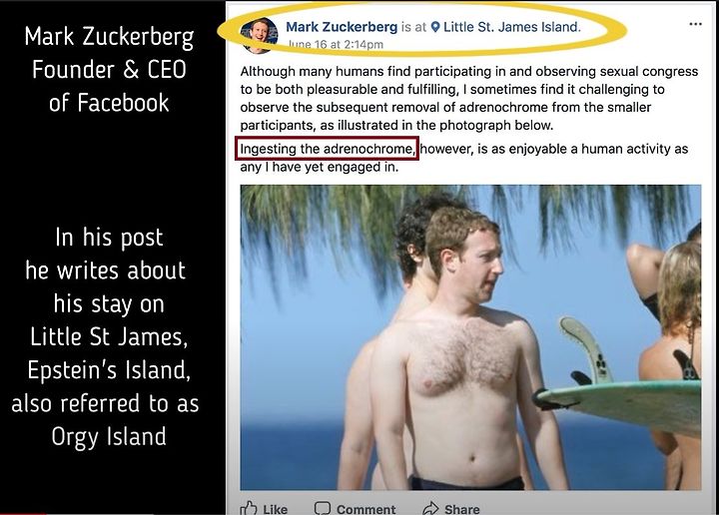Image resolution: width=719 pixels, height=515 pixels.
Task: Open the three-dot post options menu
Action: coord(695,24)
